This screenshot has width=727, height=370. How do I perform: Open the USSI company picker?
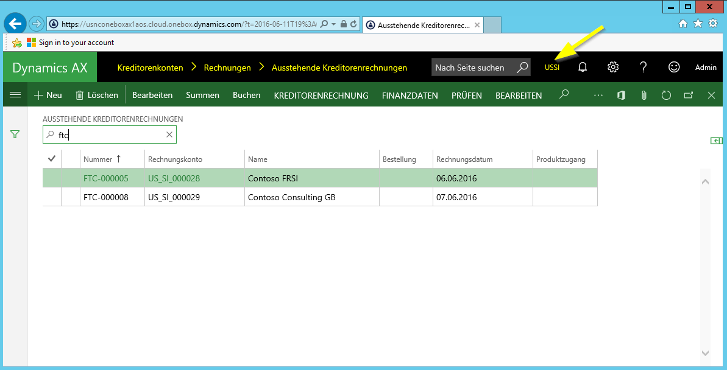pyautogui.click(x=552, y=68)
